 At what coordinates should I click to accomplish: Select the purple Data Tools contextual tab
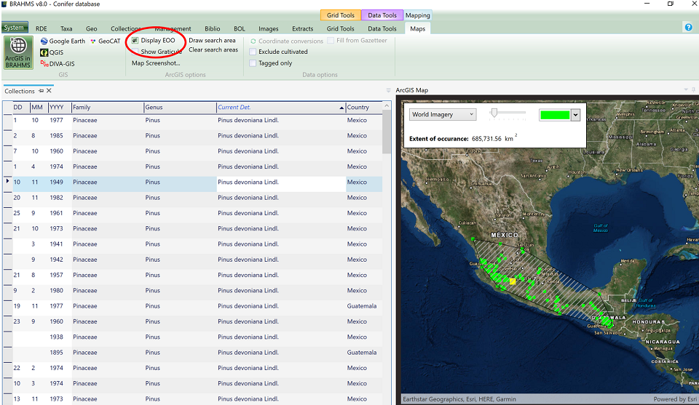[x=382, y=15]
